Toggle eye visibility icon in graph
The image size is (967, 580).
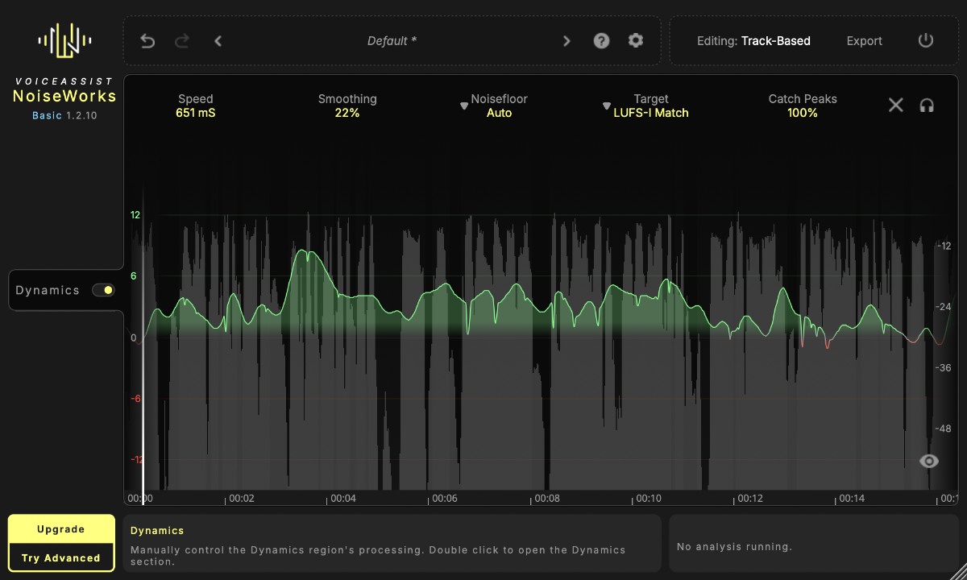click(929, 461)
